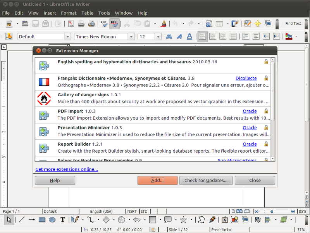Click the Export as PDF icon
Screen dimensions: 310x233
(x=71, y=24)
